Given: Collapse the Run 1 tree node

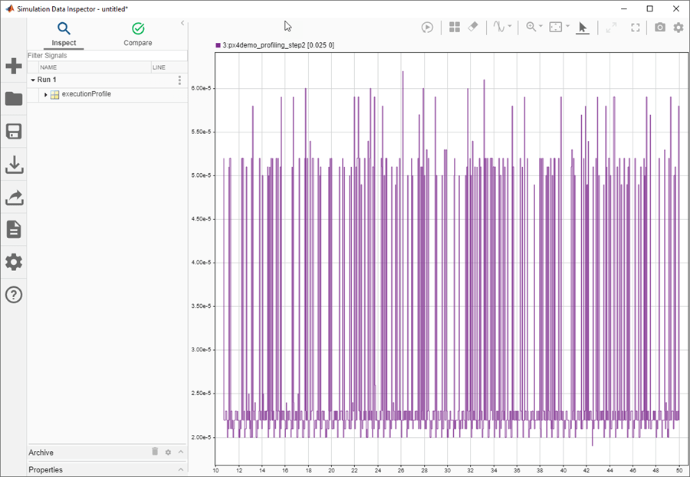Looking at the screenshot, I should [33, 80].
